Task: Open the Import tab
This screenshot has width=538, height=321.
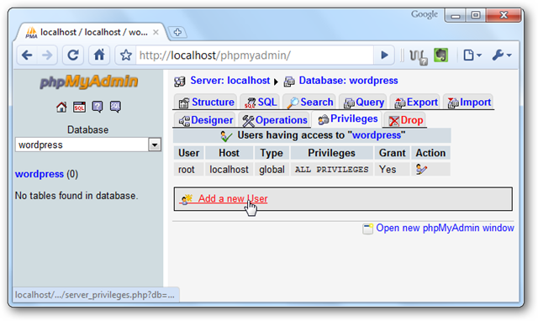Action: [x=469, y=102]
